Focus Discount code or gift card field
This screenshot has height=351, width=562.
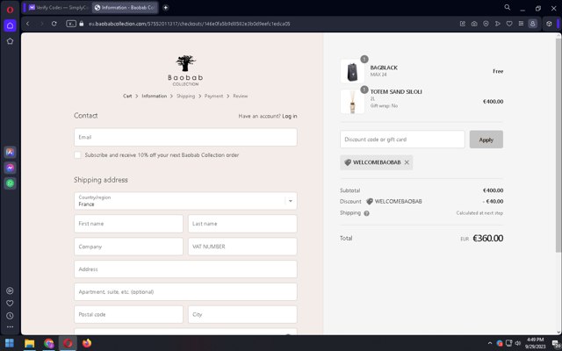tap(402, 140)
